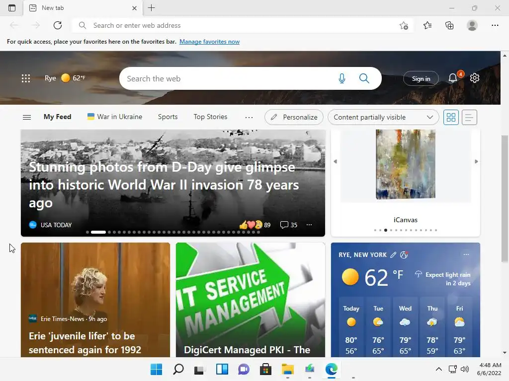This screenshot has width=509, height=381.
Task: Refresh the current page
Action: pos(58,25)
